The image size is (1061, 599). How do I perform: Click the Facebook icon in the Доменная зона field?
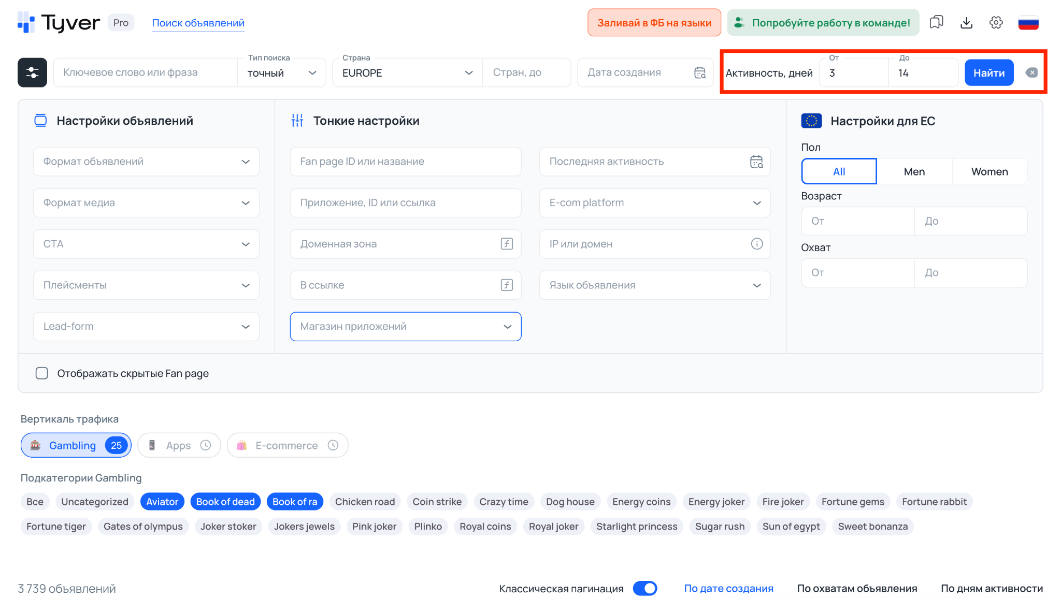pyautogui.click(x=506, y=244)
